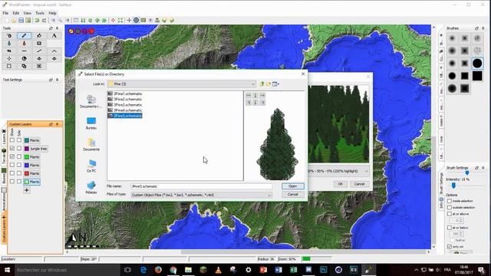Expand the percentage pattern dropdown in layer dialog
This screenshot has width=491, height=276.
(x=366, y=171)
